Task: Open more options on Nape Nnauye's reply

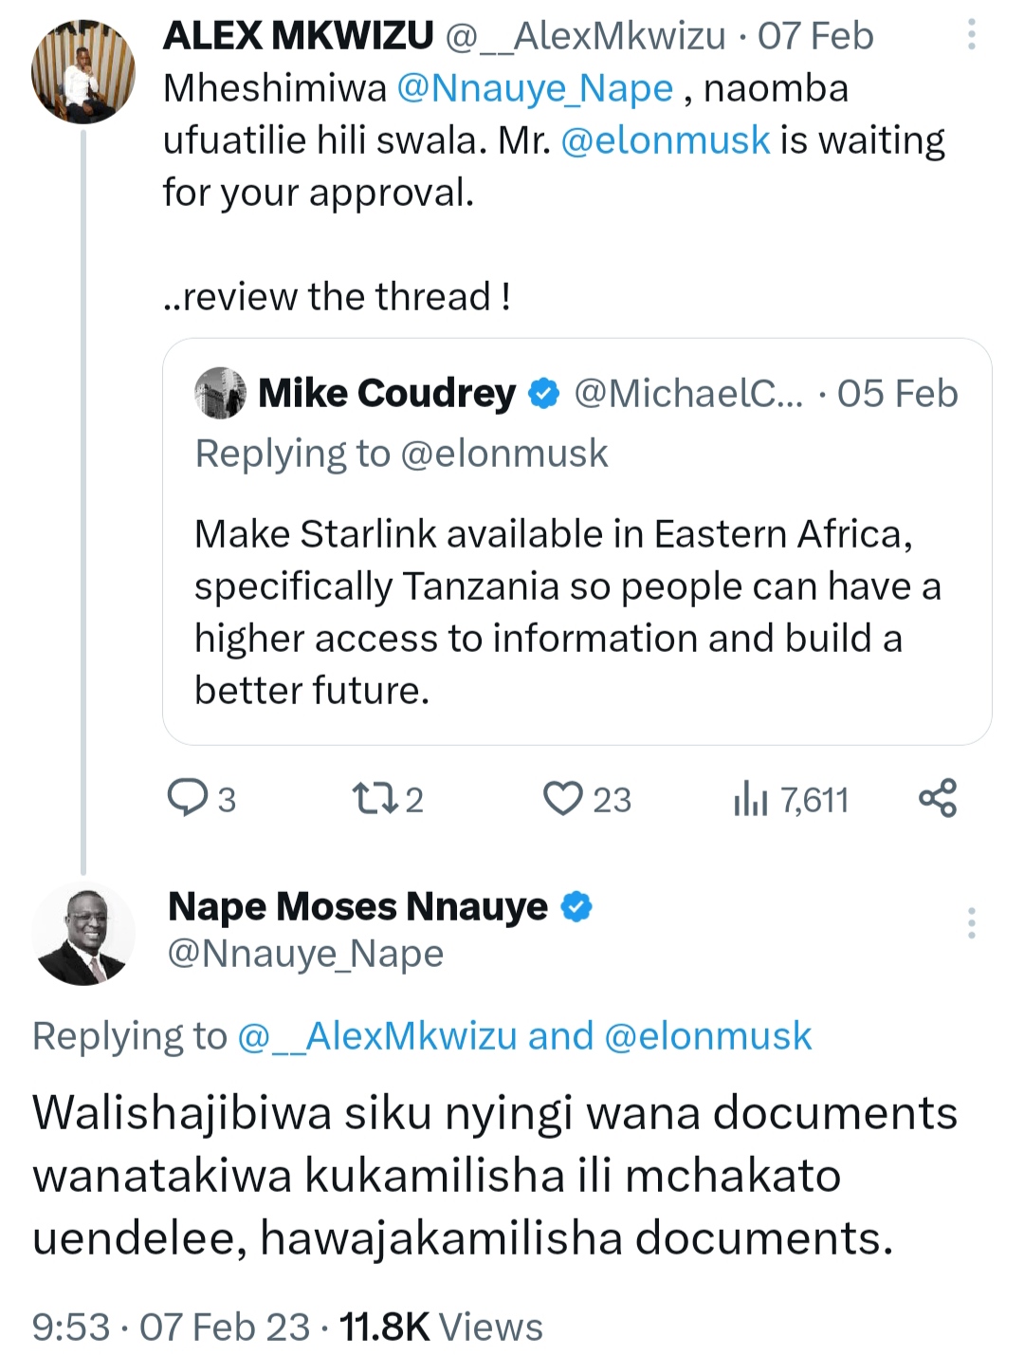Action: click(x=971, y=922)
